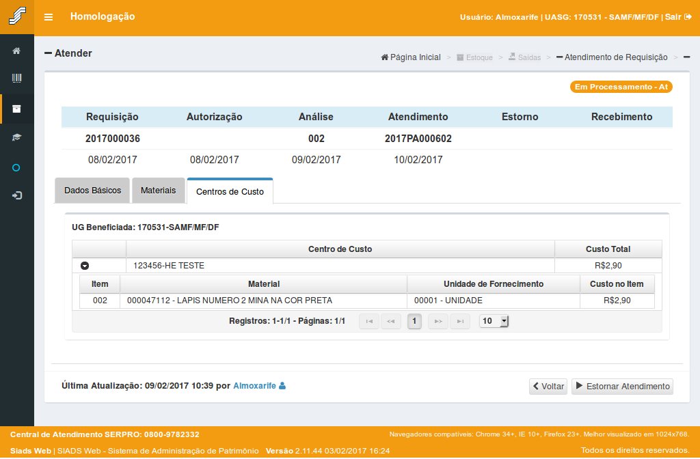Go to next page of records
700x459 pixels.
pos(438,321)
